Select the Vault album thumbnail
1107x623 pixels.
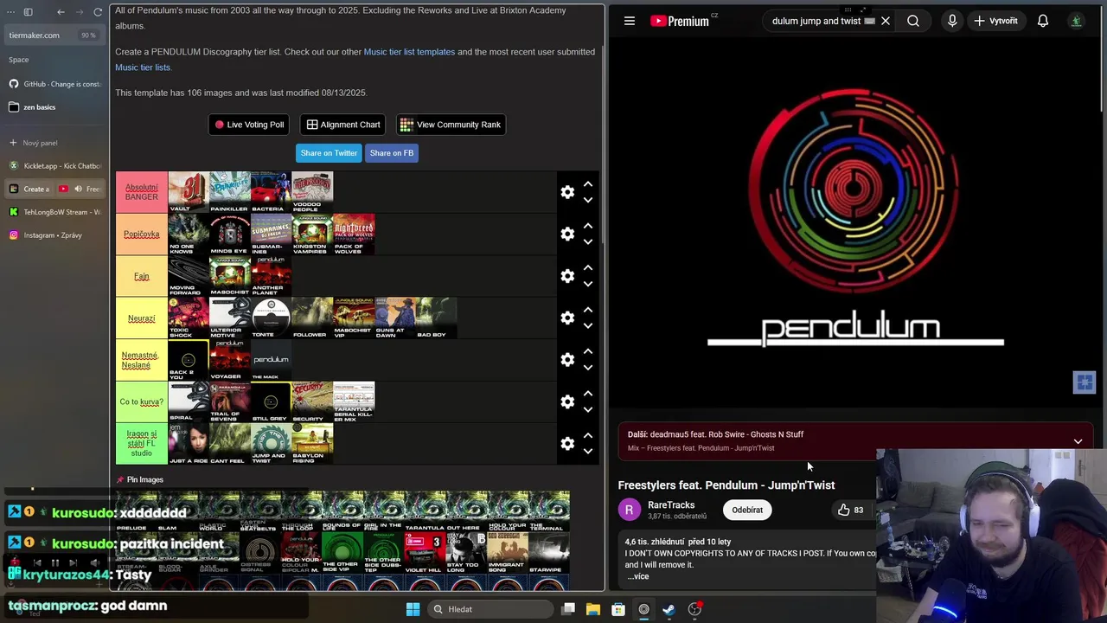[189, 192]
